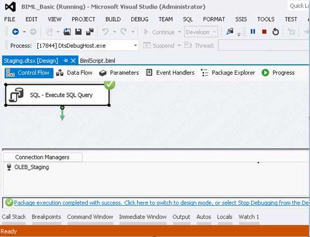Open the TEST menu

(291, 19)
